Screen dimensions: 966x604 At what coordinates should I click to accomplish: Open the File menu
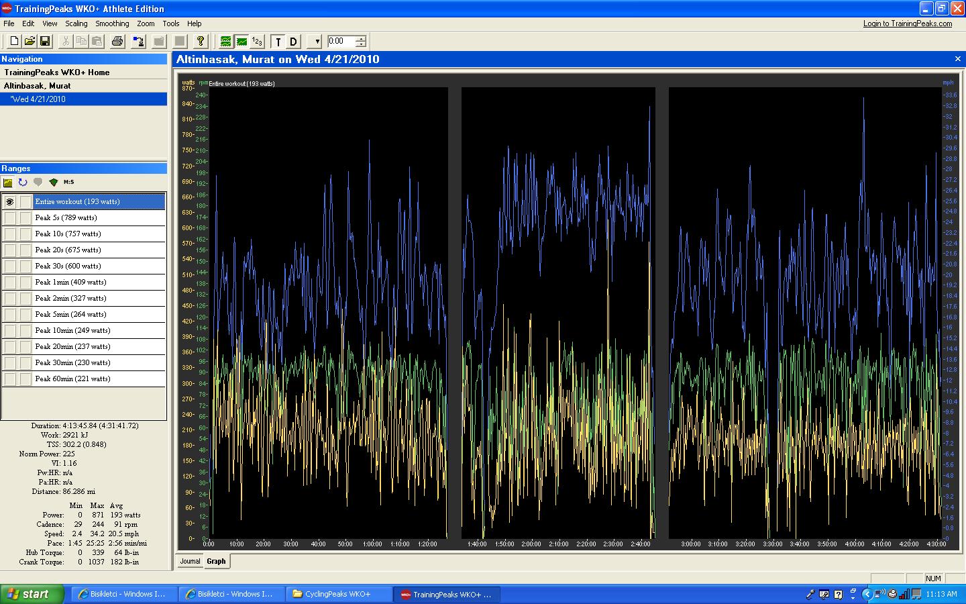pos(9,23)
